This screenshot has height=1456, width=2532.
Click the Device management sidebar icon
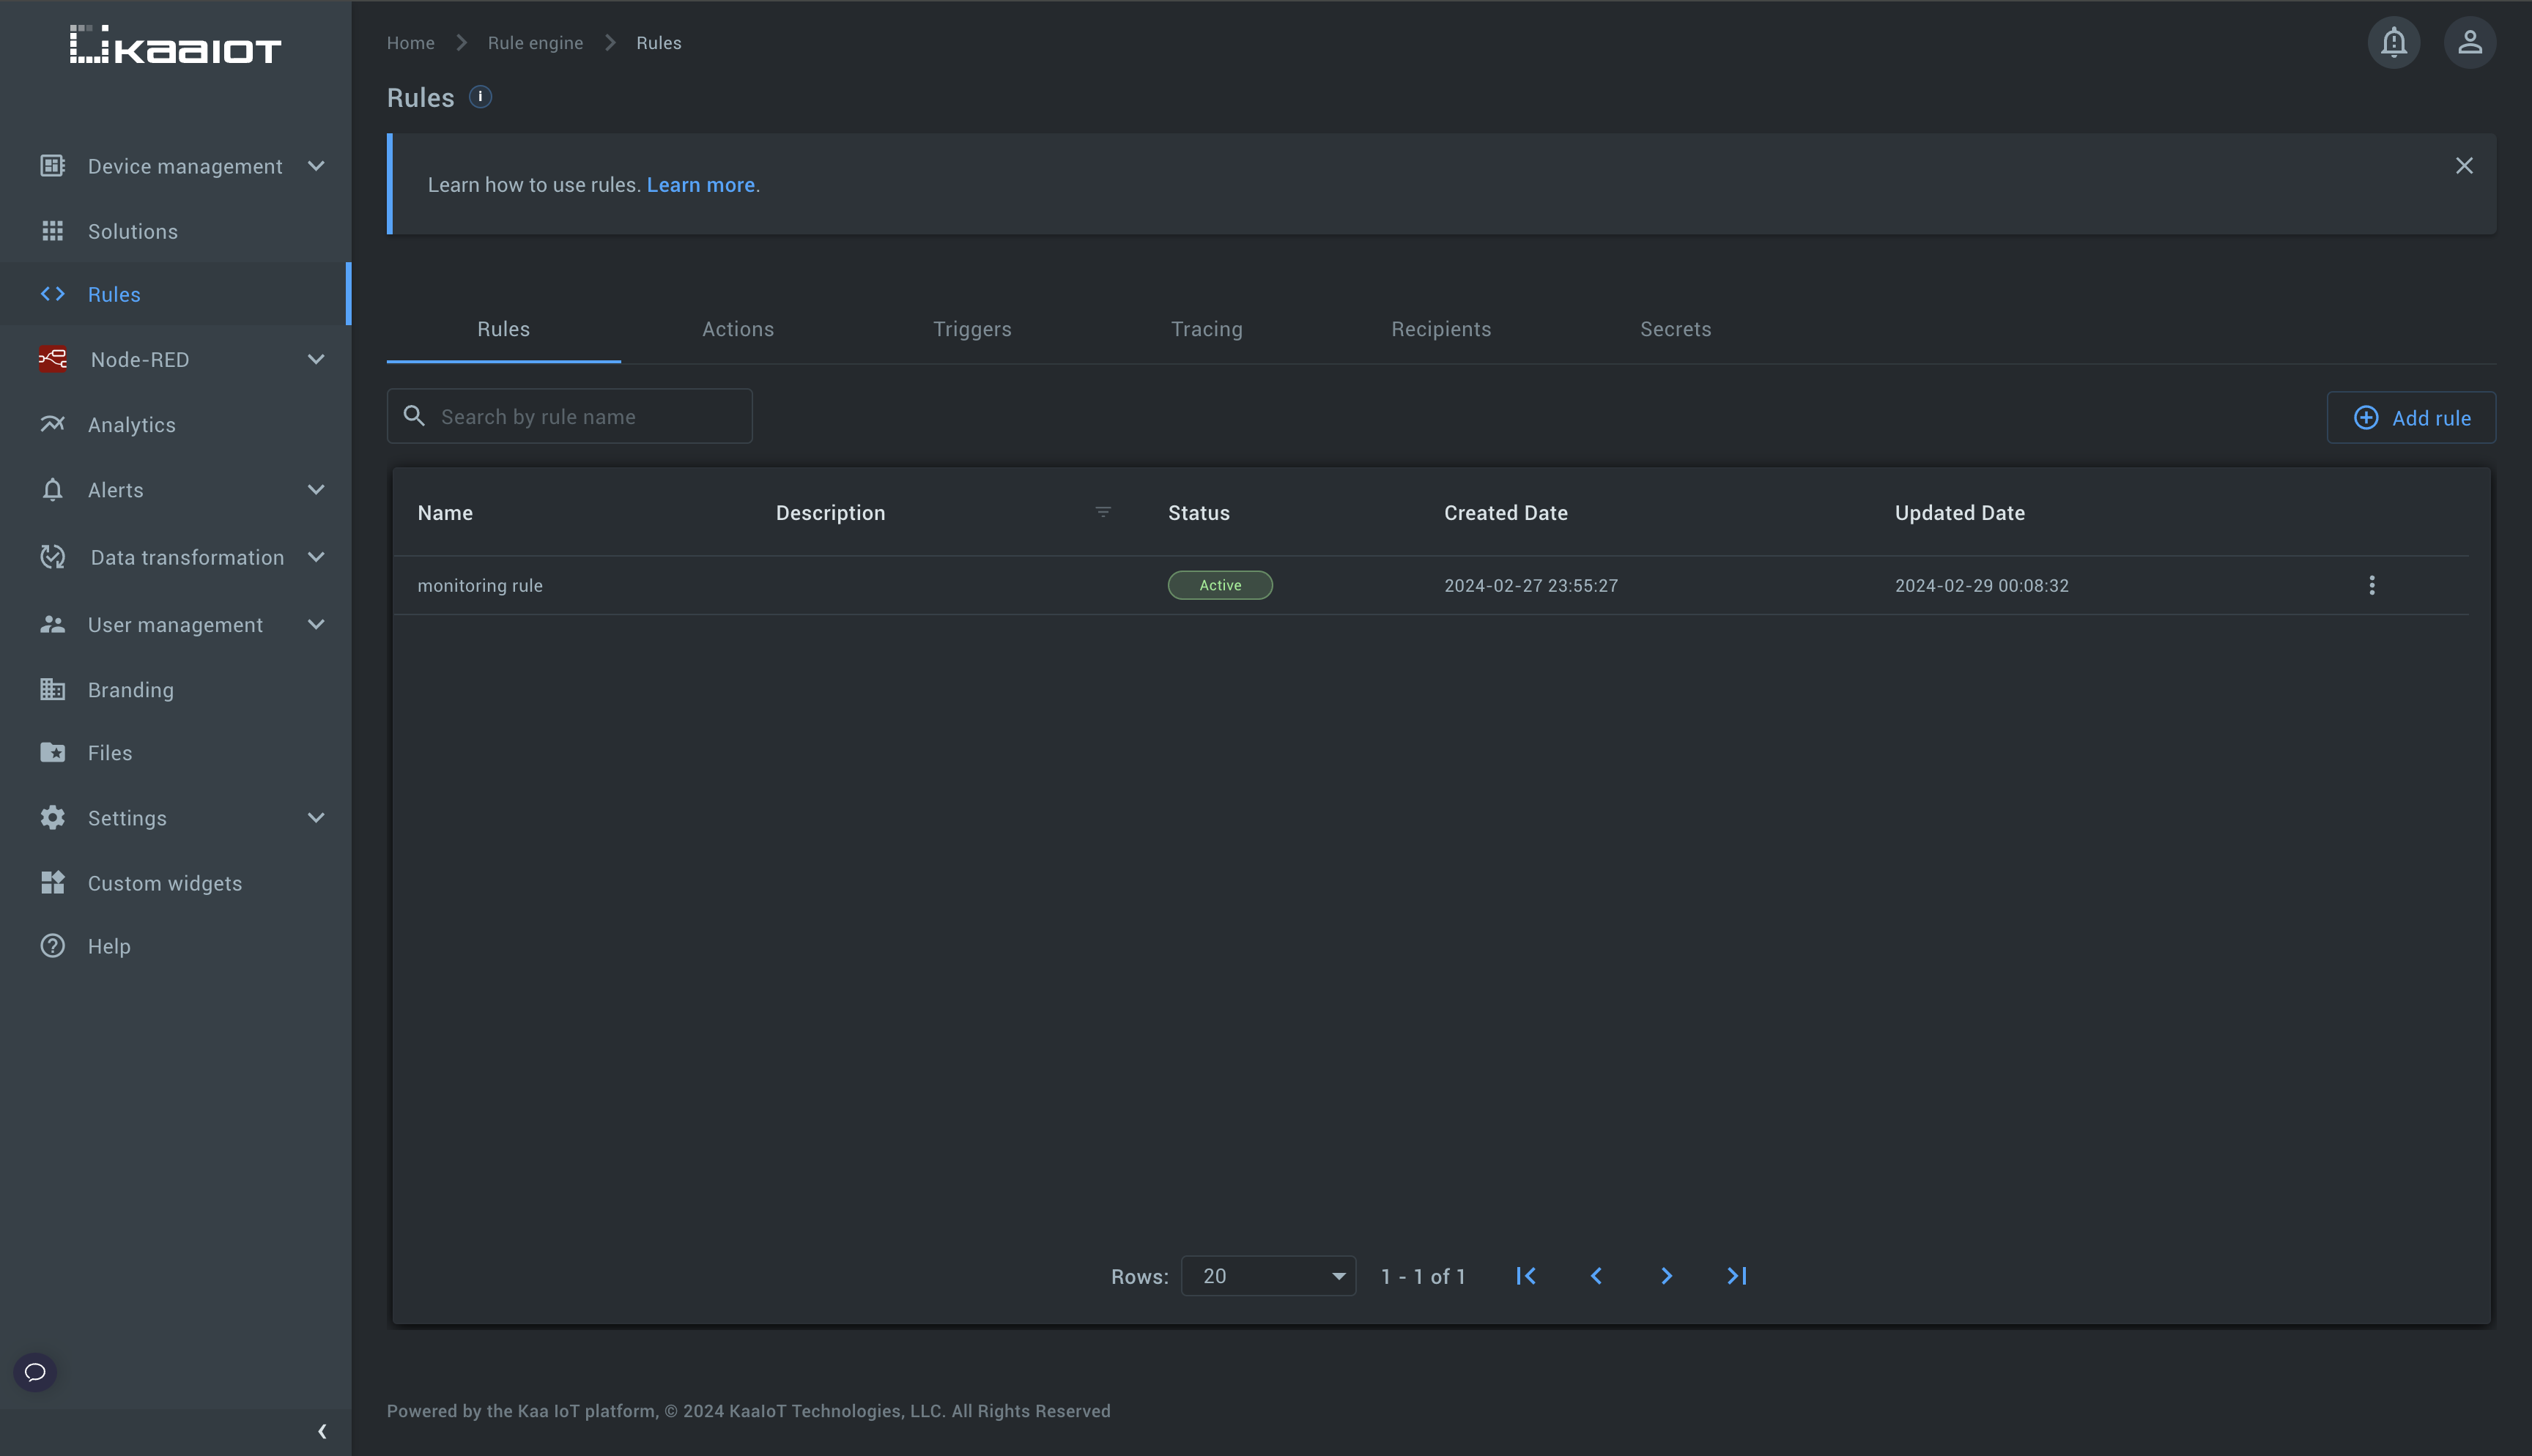(x=53, y=166)
